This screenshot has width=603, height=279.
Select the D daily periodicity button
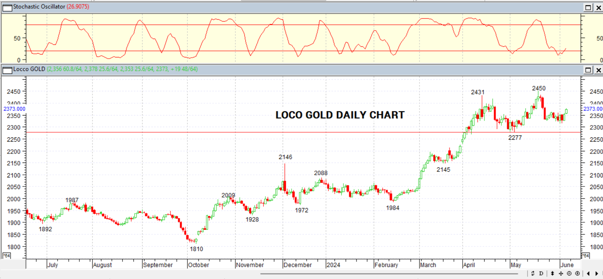[541, 274]
